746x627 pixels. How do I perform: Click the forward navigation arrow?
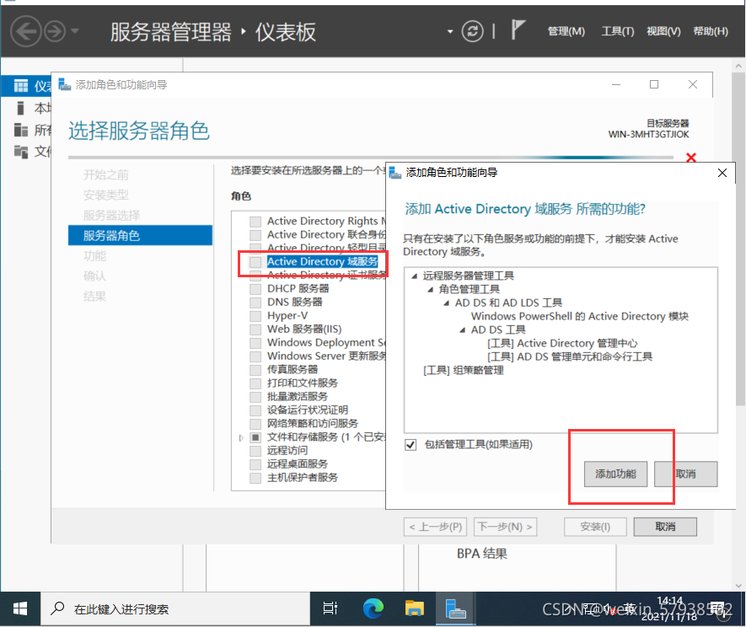click(55, 31)
